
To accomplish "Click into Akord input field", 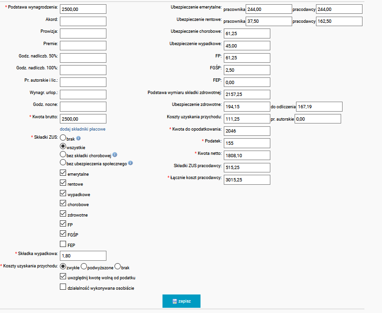I will click(83, 21).
